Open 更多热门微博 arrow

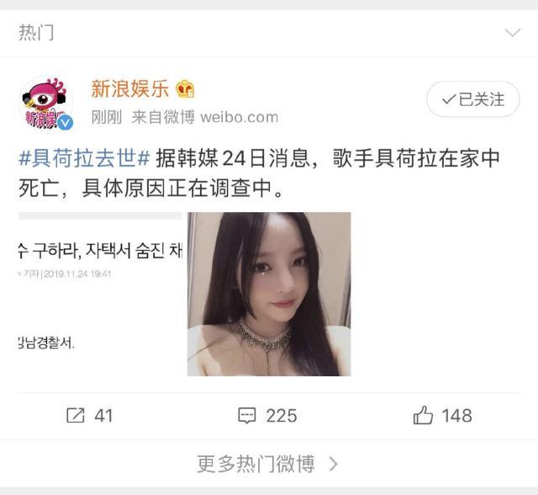pyautogui.click(x=334, y=464)
